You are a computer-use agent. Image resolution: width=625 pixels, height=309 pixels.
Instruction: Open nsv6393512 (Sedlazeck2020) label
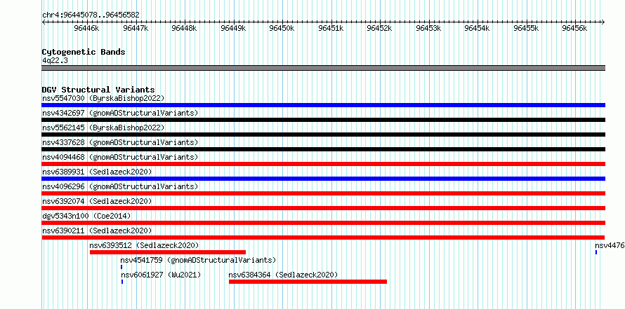tap(144, 245)
